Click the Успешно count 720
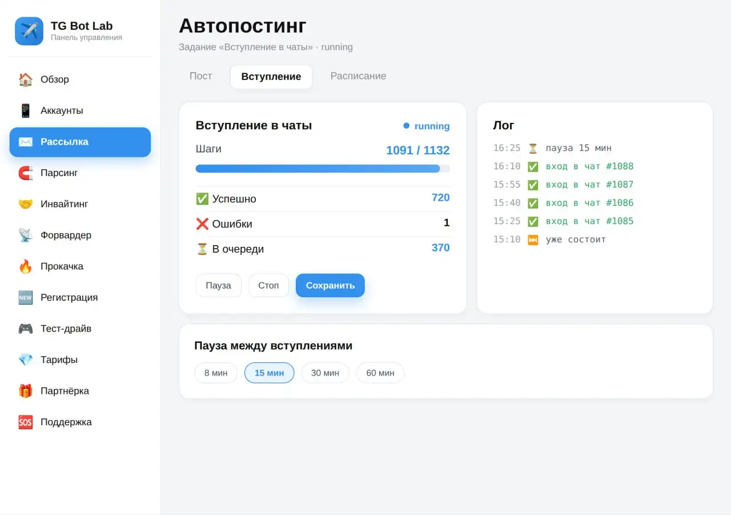 pyautogui.click(x=440, y=198)
